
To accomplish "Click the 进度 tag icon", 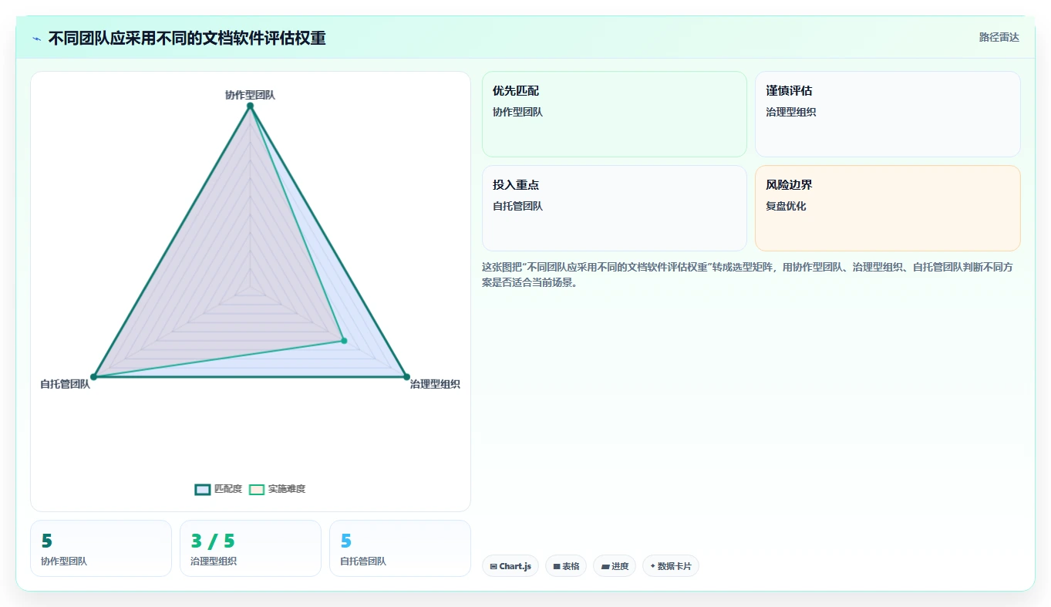I will click(605, 566).
